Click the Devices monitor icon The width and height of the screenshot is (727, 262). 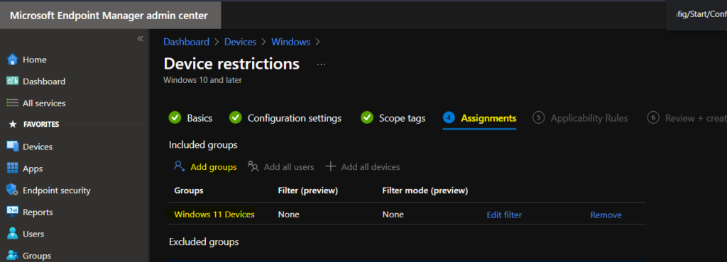(x=13, y=147)
